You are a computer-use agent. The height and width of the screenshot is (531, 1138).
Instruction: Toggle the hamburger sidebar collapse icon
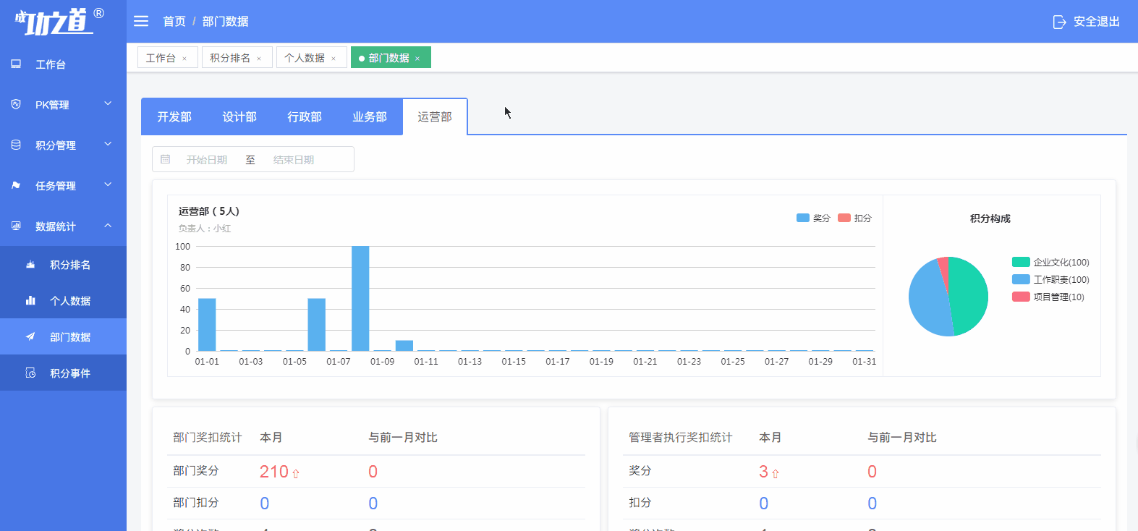click(141, 21)
